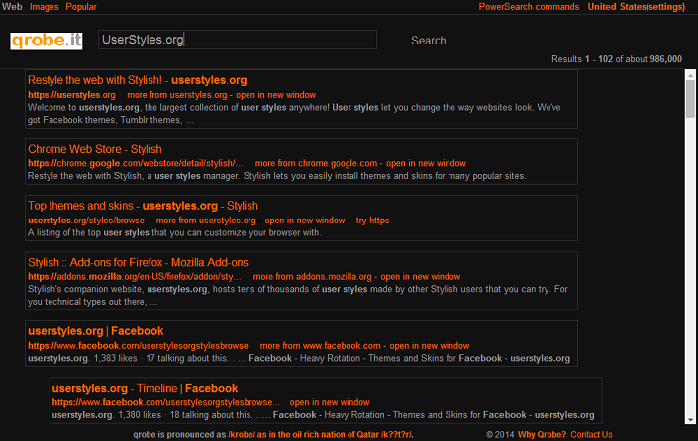Open Timeline Facebook result in new window
Image resolution: width=698 pixels, height=441 pixels.
point(330,402)
